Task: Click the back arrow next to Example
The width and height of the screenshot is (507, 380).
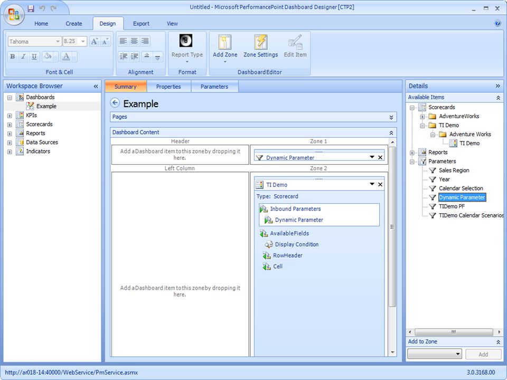Action: [115, 103]
